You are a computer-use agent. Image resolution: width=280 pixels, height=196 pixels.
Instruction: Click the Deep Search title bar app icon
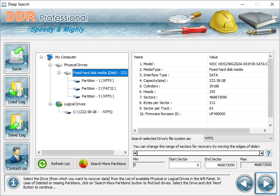[x=4, y=4]
